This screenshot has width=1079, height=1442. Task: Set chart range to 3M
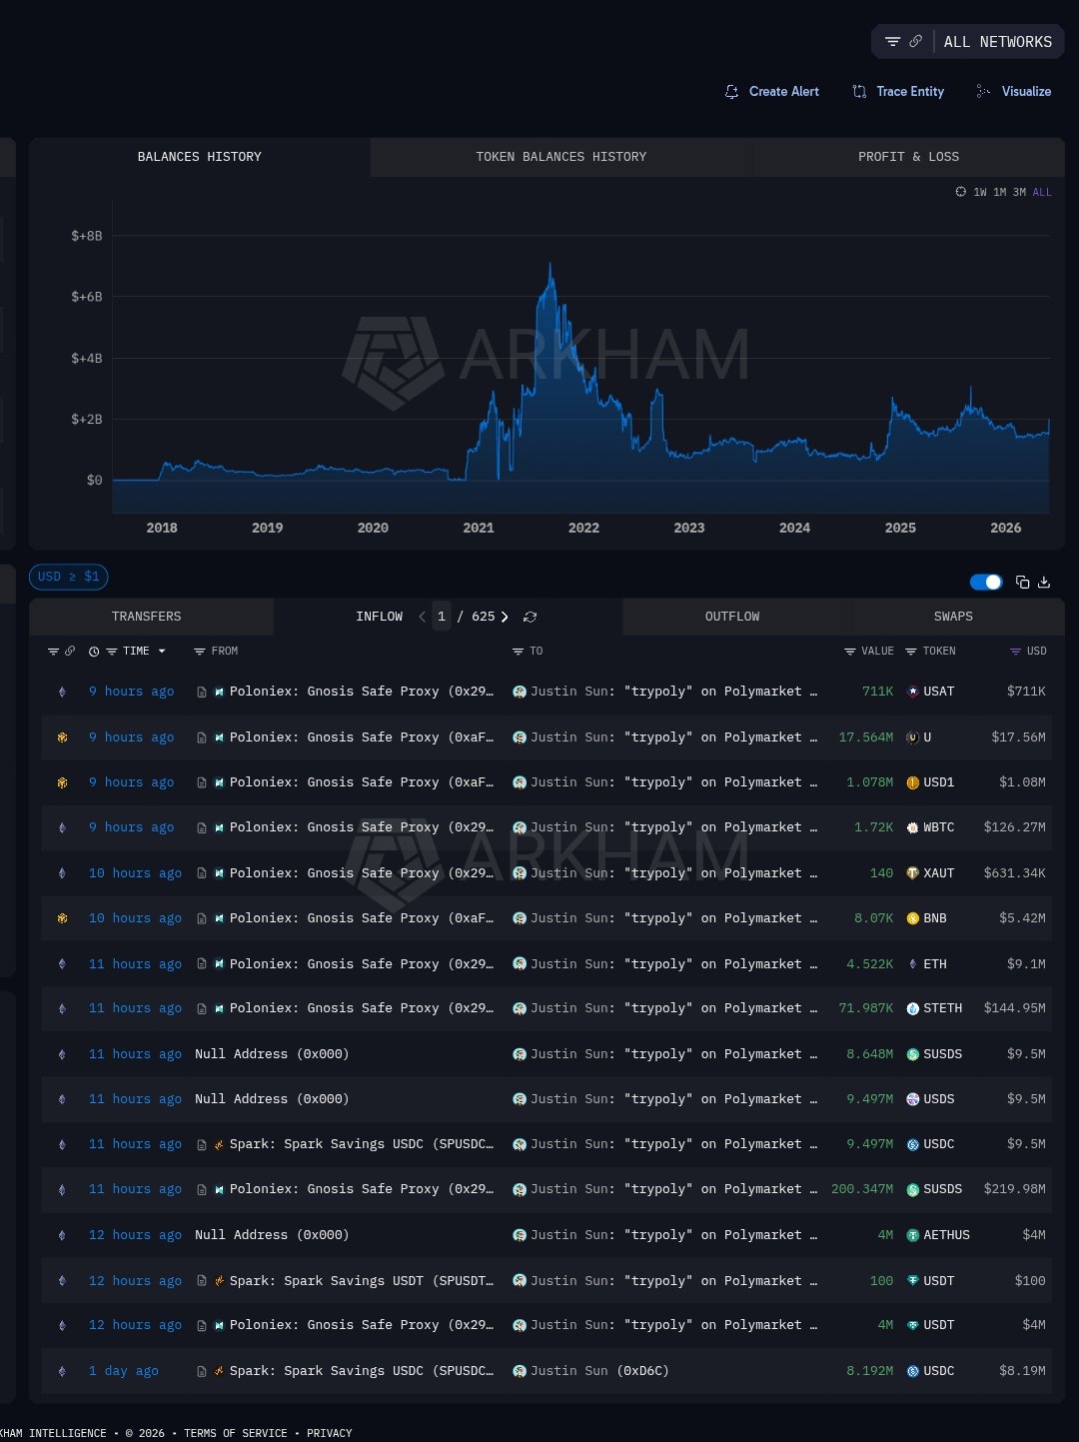pos(1019,192)
